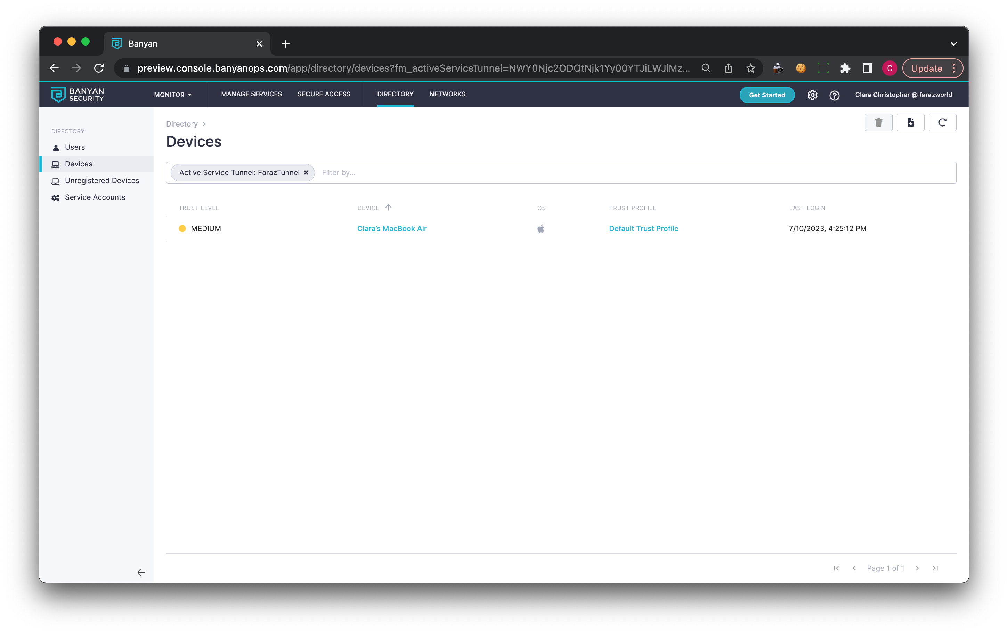The width and height of the screenshot is (1008, 634).
Task: Select Unregistered Devices in sidebar
Action: point(102,180)
